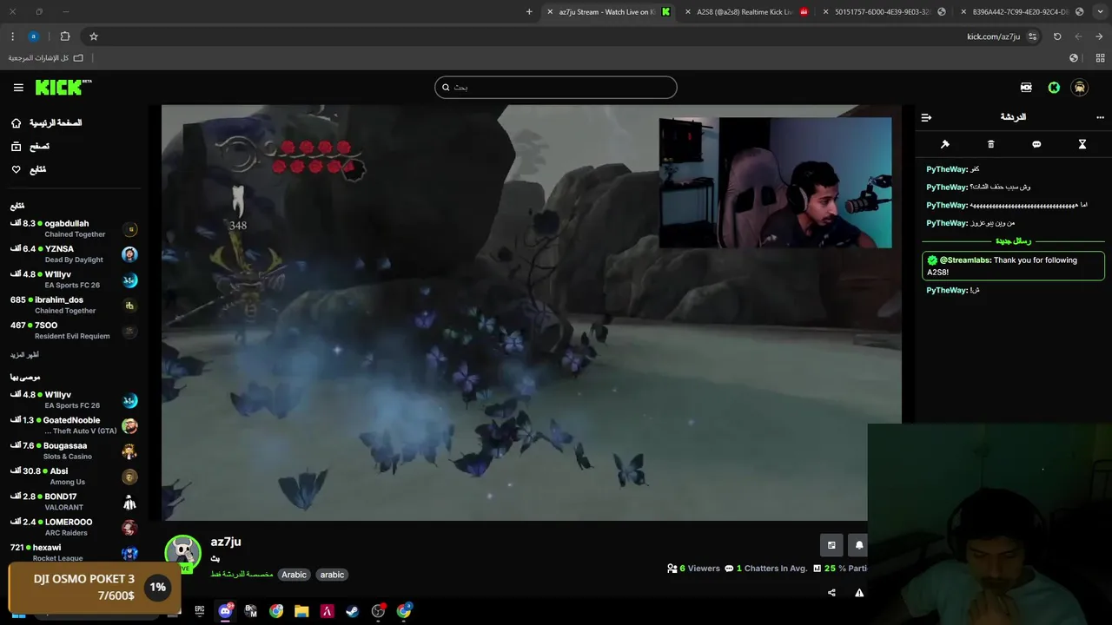Click the hourglass slow-mode icon in chat
The width and height of the screenshot is (1112, 625).
point(1082,144)
